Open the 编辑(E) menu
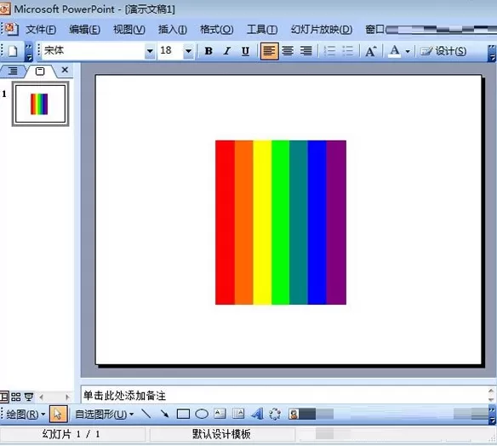 point(84,30)
